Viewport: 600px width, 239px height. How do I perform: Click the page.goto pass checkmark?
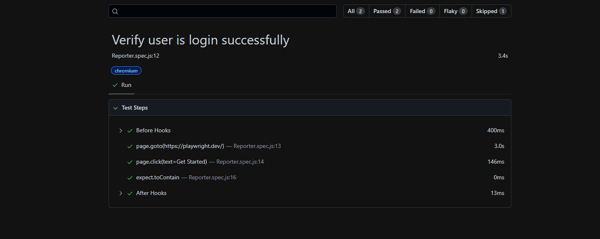click(130, 146)
